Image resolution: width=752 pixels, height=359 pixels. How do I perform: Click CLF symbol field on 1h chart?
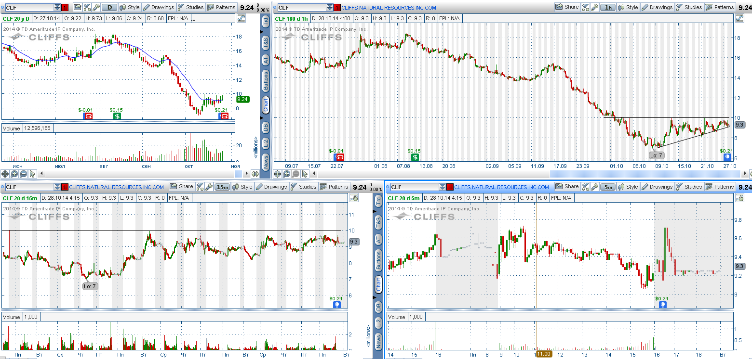(x=301, y=7)
